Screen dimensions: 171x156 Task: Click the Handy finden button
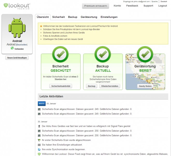145,86
